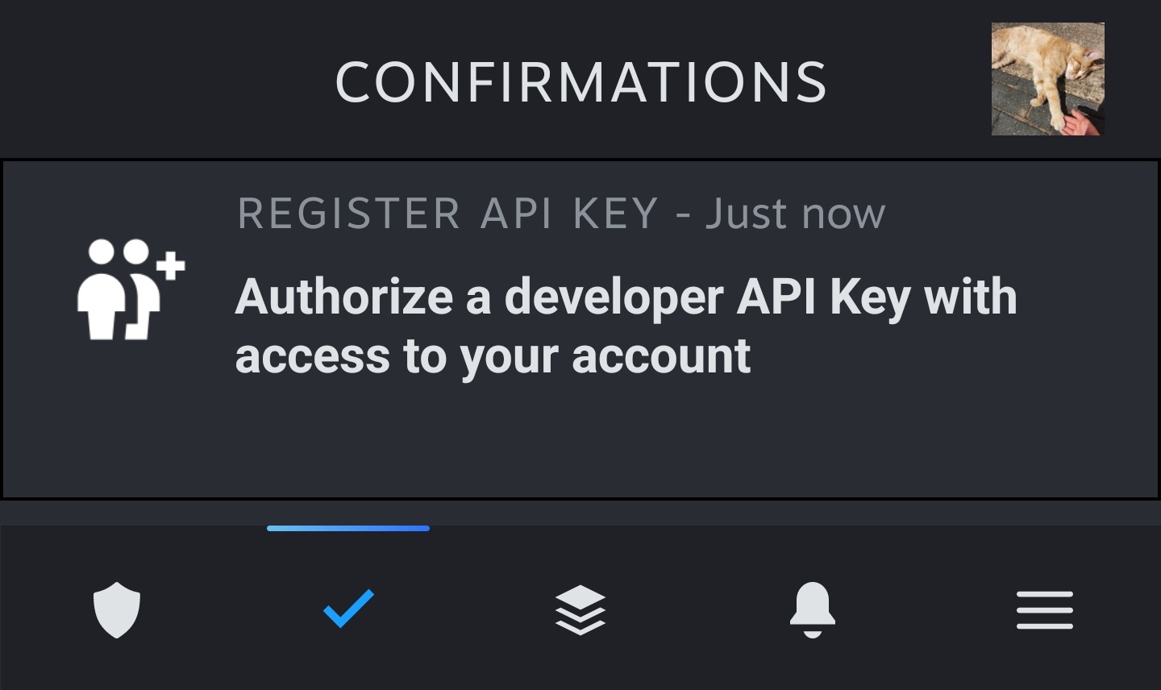
Task: Tap the plus sign on the people icon
Action: tap(170, 266)
